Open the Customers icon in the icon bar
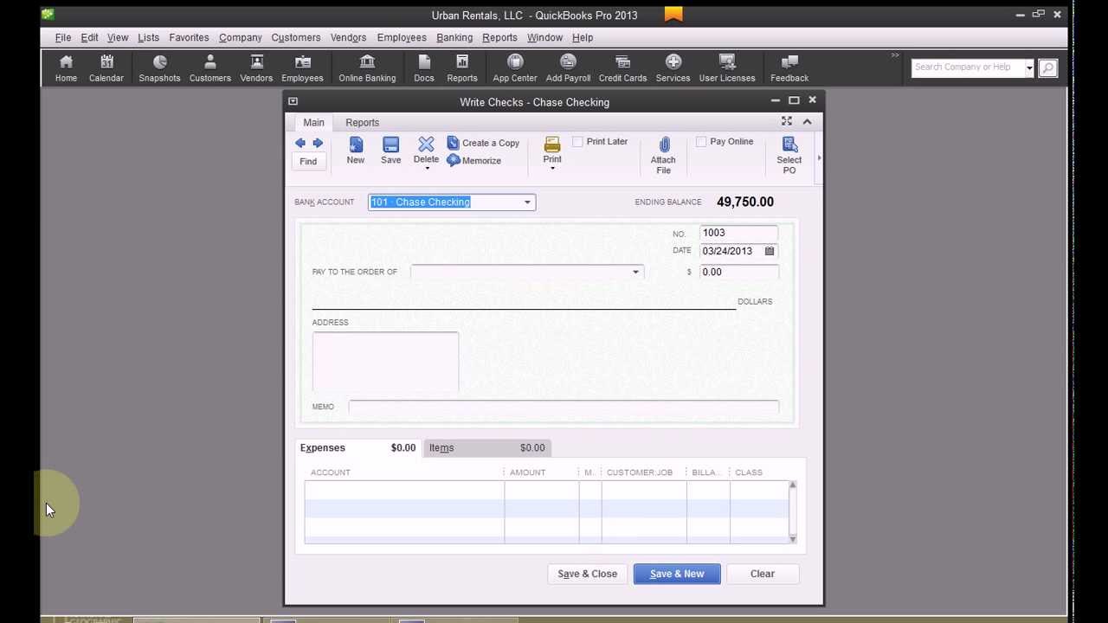This screenshot has width=1108, height=623. coord(210,68)
